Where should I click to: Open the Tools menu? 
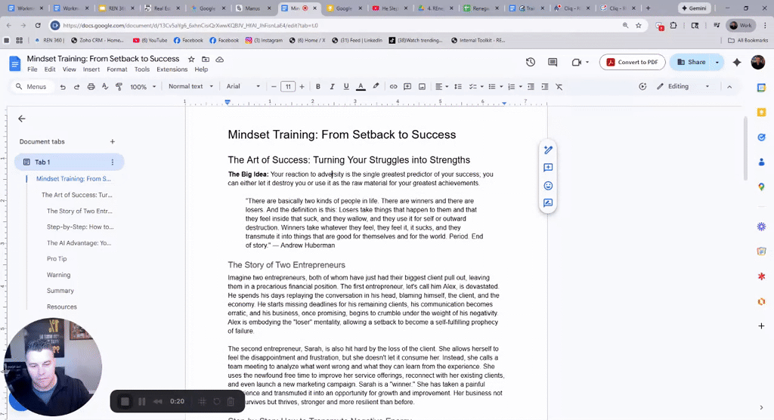[141, 69]
